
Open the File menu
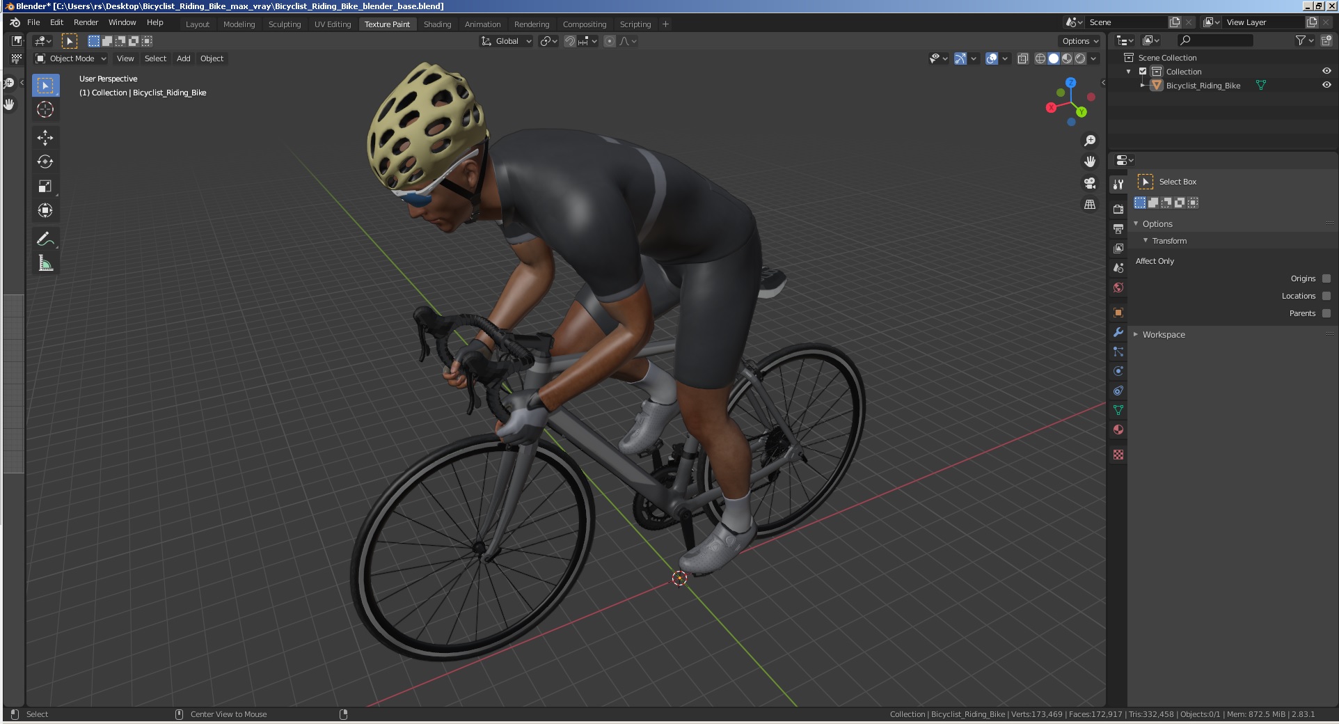(33, 22)
